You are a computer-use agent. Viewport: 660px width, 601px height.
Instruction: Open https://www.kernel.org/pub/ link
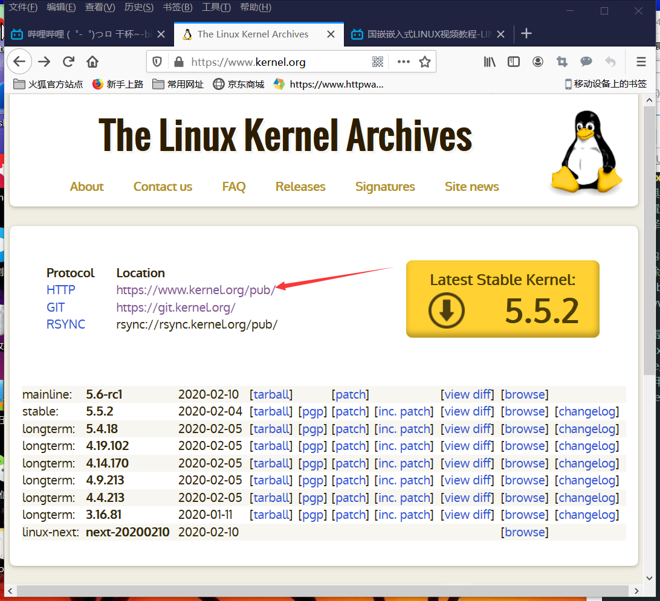196,290
